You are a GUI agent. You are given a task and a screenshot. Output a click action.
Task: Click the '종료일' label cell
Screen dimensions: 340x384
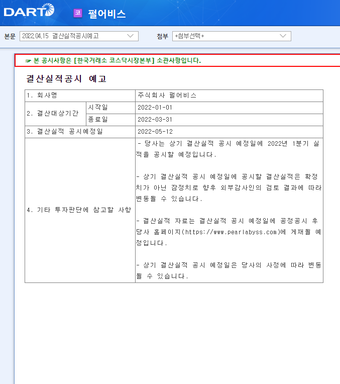click(x=110, y=120)
